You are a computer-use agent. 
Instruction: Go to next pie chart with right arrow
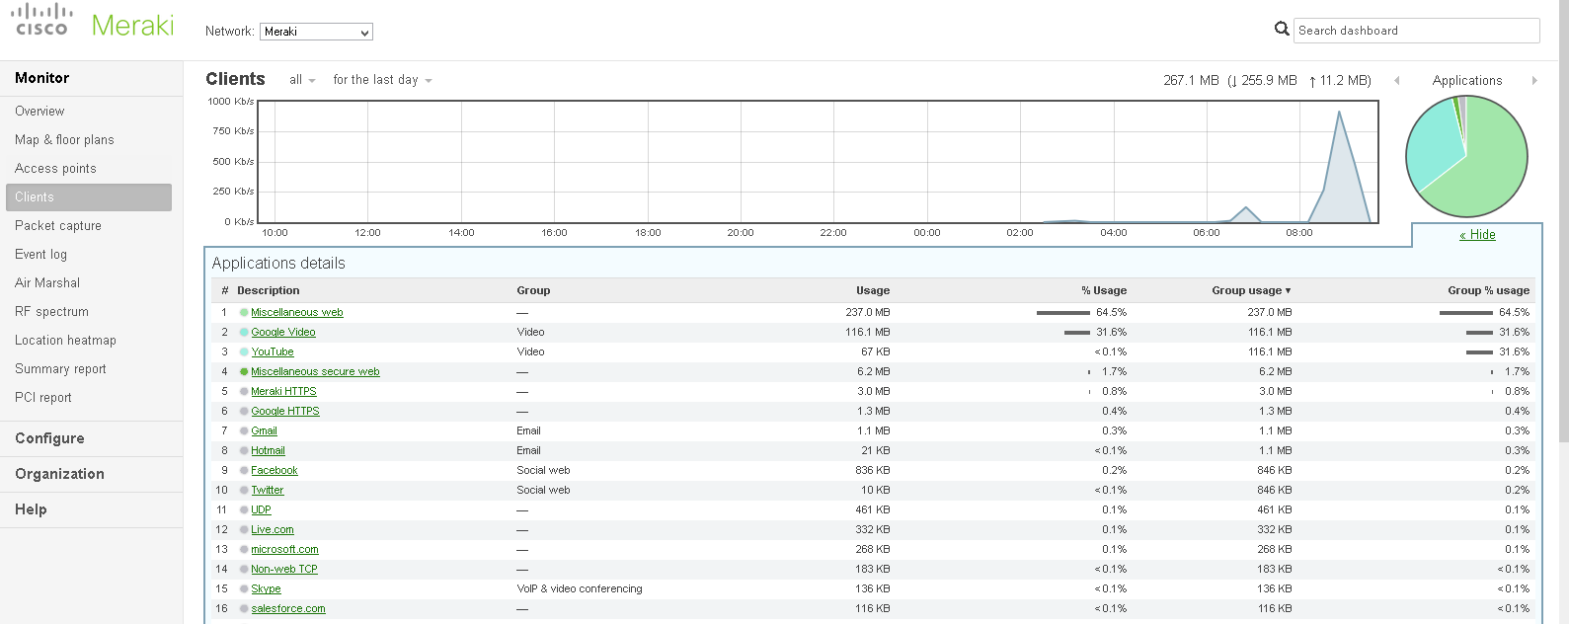point(1534,81)
